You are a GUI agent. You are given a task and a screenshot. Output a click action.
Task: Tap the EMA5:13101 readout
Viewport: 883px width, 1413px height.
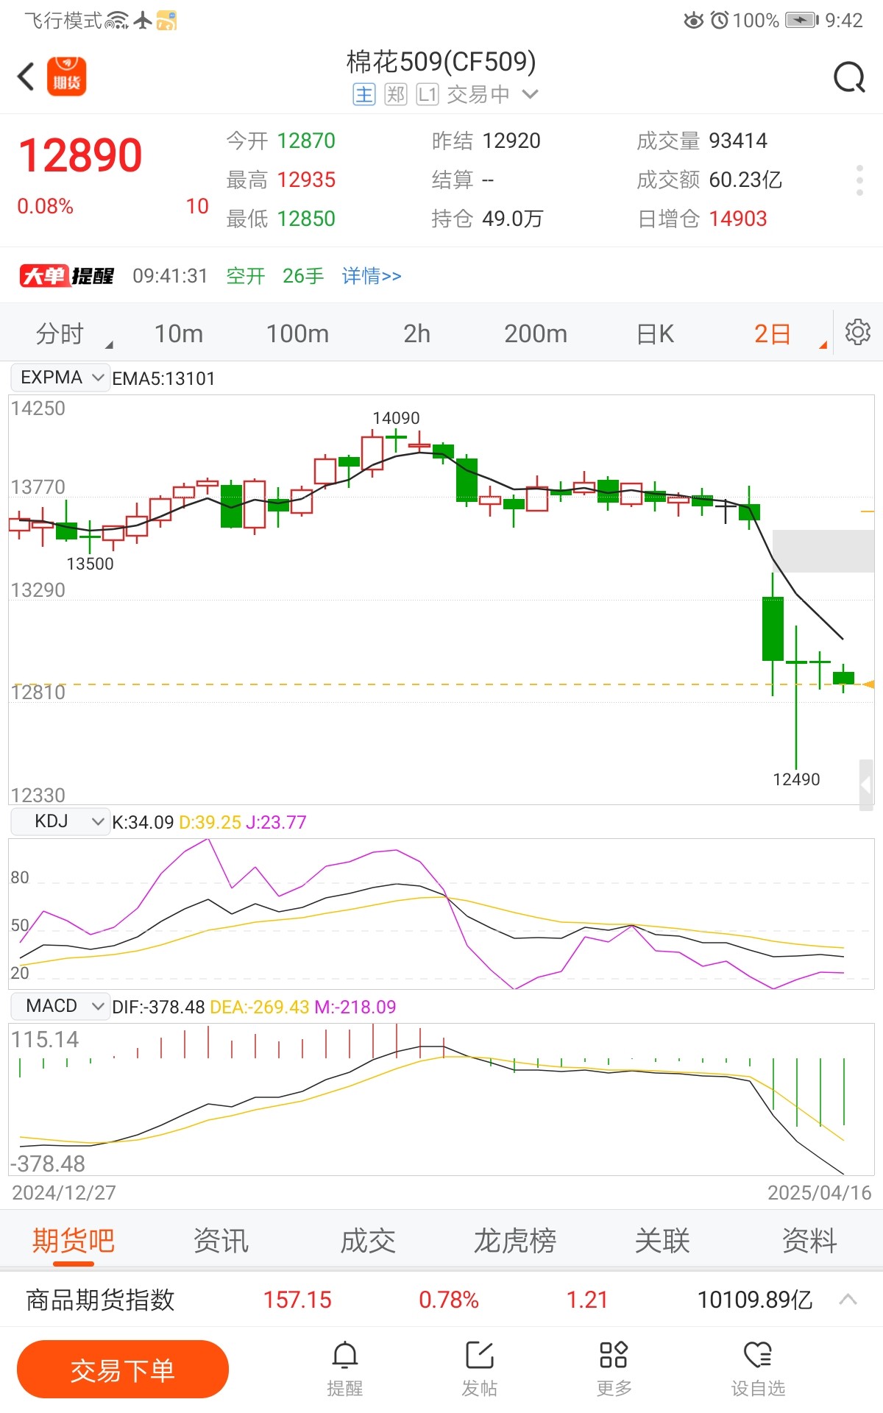(x=163, y=378)
